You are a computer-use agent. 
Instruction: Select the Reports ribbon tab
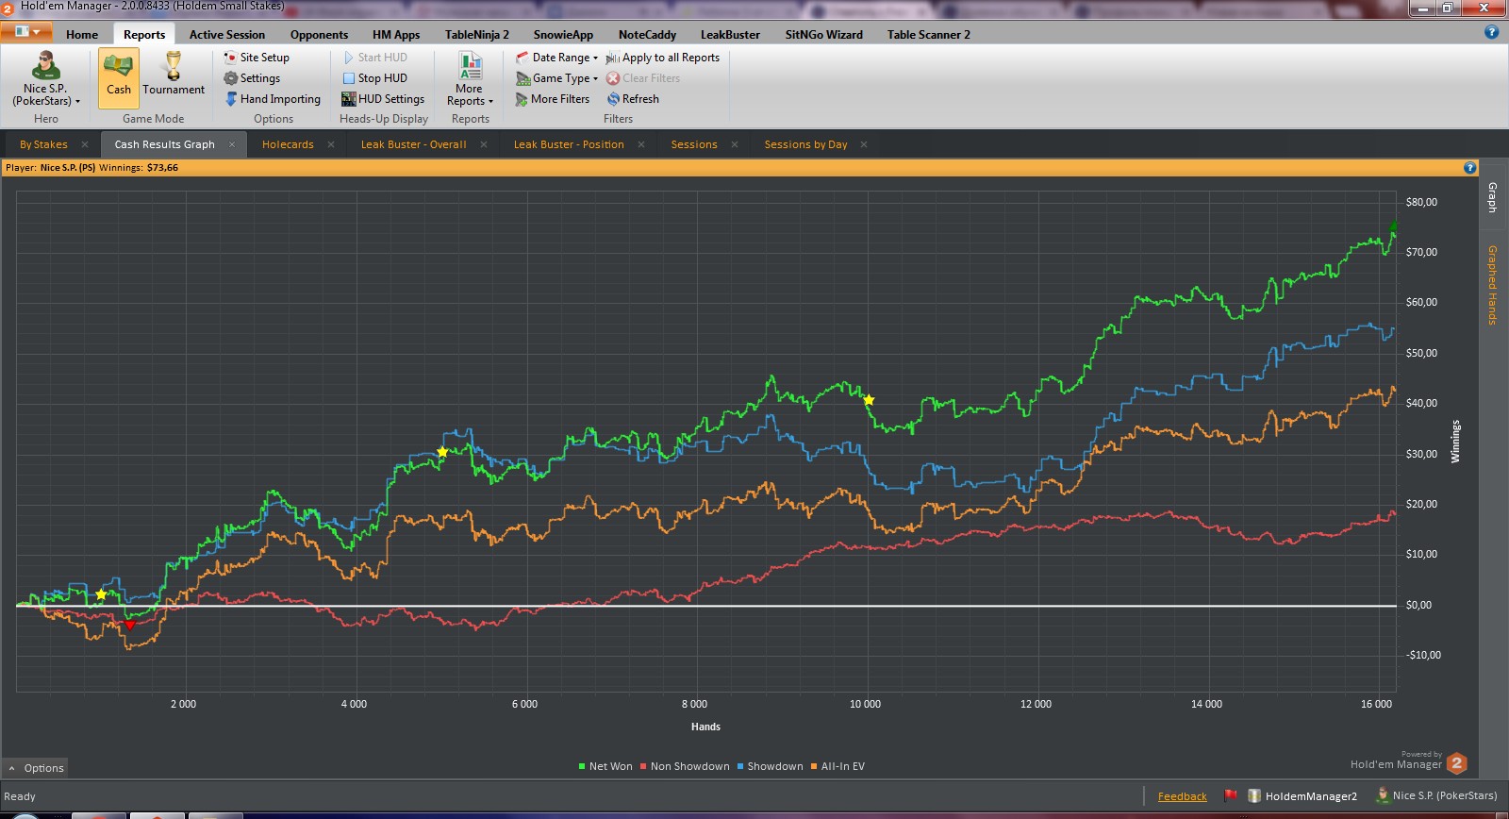[144, 35]
